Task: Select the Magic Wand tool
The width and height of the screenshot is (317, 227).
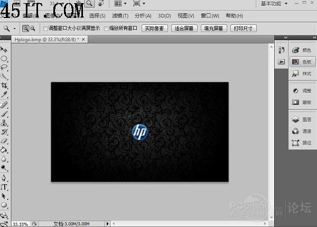Action: click(x=4, y=76)
